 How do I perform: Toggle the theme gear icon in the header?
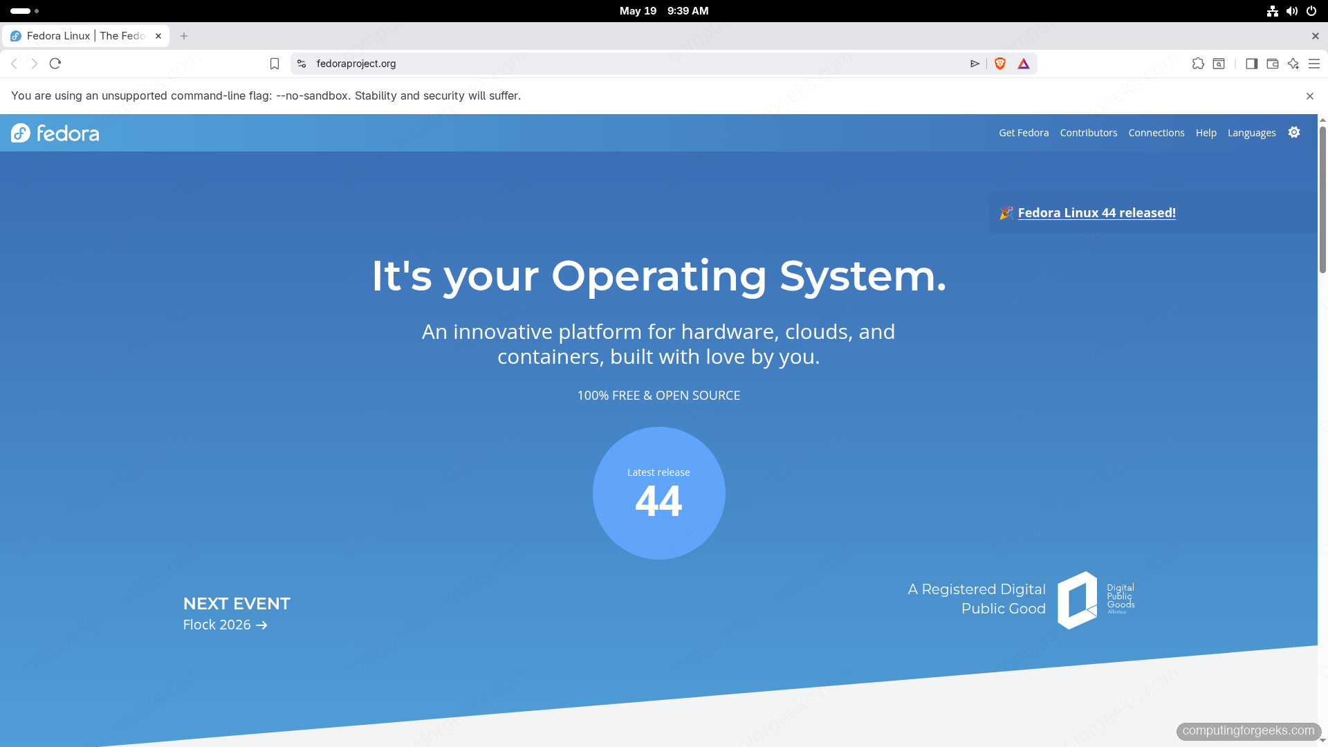click(1294, 132)
